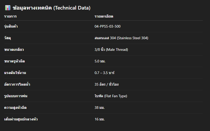Click the 3/8 นิ้ว Male Thread value
The width and height of the screenshot is (210, 131).
(111, 50)
